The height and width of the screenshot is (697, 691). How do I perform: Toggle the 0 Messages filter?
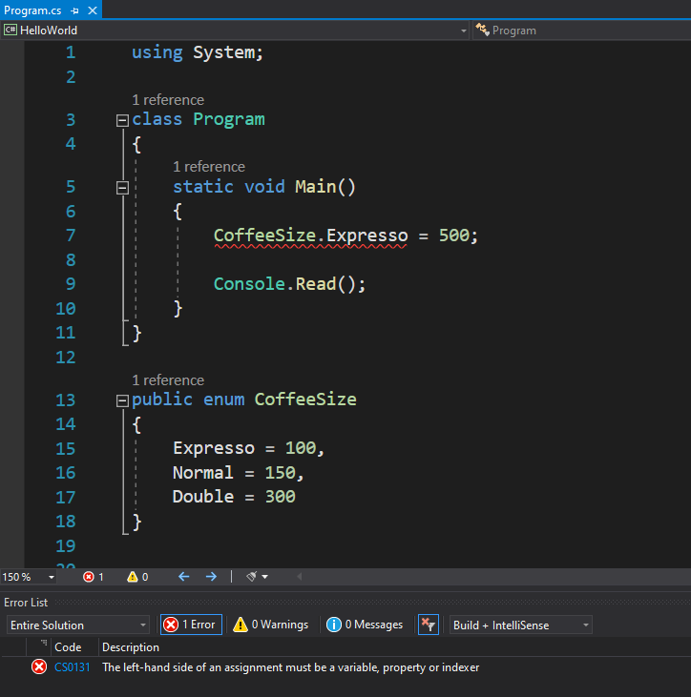[x=365, y=625]
